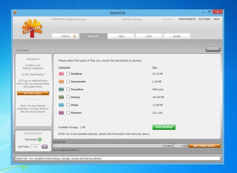This screenshot has height=173, width=237.
Task: Click the Desktop category label
Action: tap(76, 74)
